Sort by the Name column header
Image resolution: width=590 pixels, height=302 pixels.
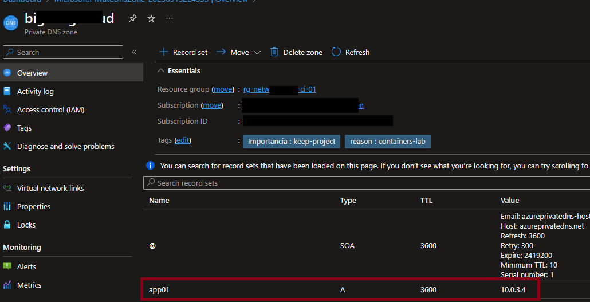point(159,201)
